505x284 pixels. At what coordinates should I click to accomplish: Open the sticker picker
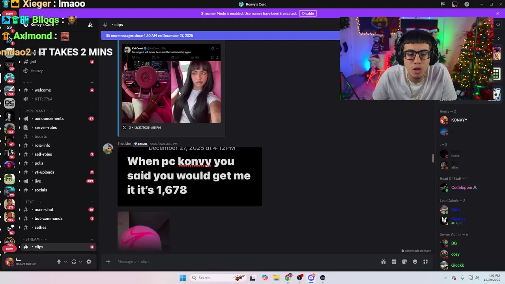404,262
